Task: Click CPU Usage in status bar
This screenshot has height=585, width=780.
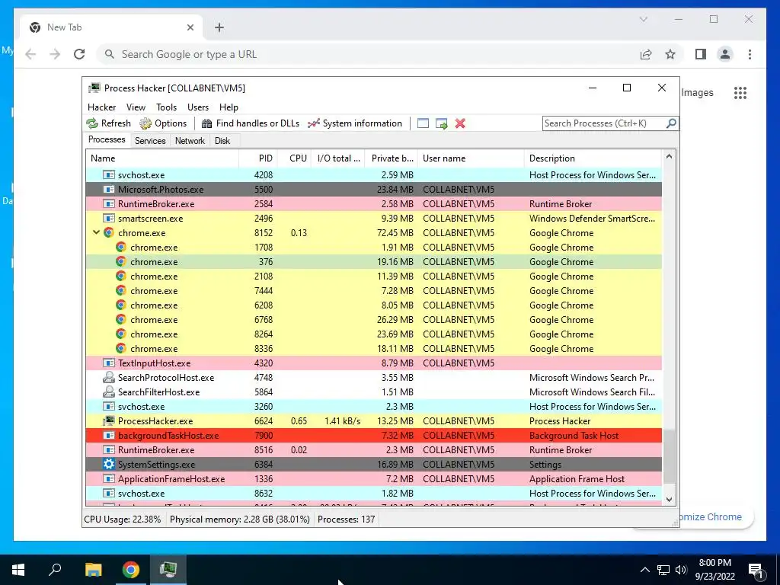Action: [x=123, y=519]
